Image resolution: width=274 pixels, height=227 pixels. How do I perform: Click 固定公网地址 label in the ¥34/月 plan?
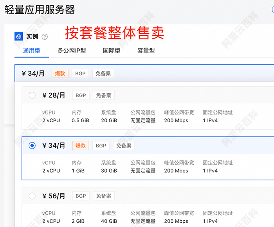[218, 163]
